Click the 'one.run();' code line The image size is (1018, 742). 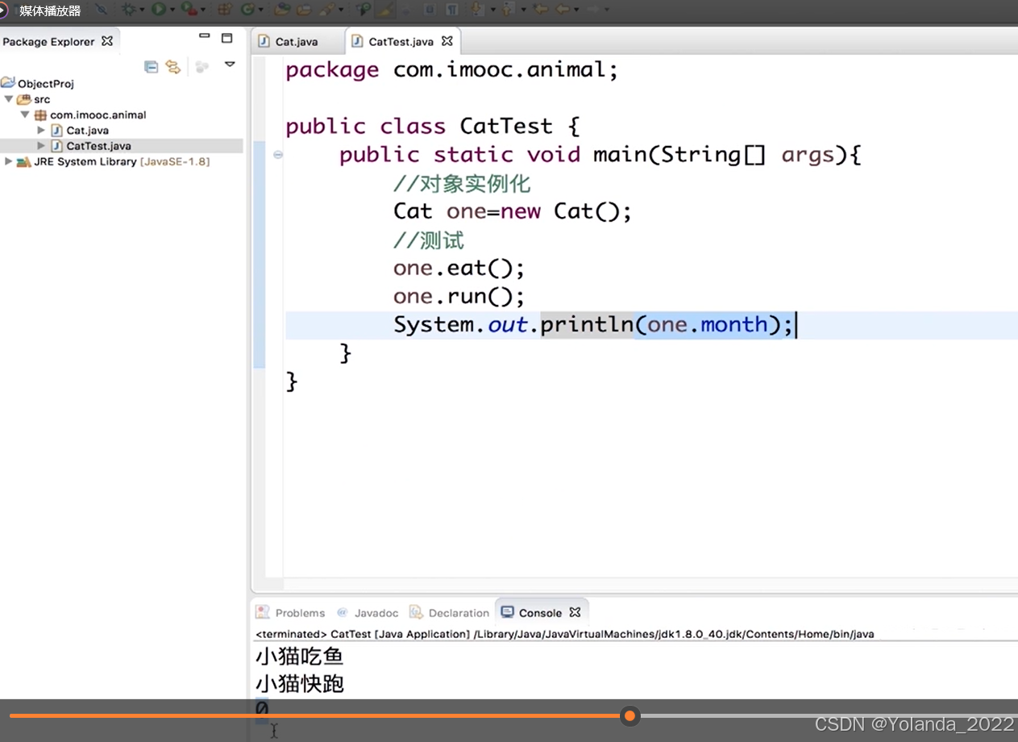click(x=459, y=296)
